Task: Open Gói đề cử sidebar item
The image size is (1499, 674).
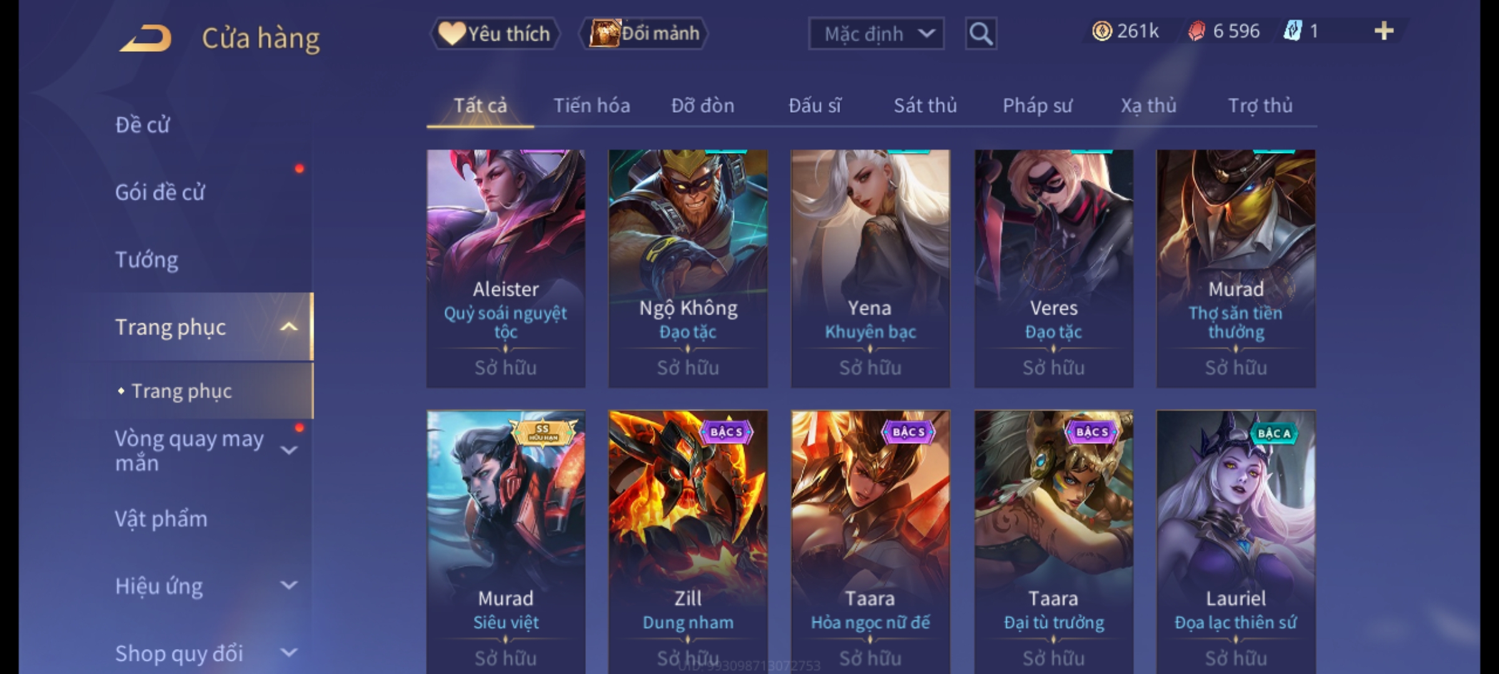Action: click(160, 192)
